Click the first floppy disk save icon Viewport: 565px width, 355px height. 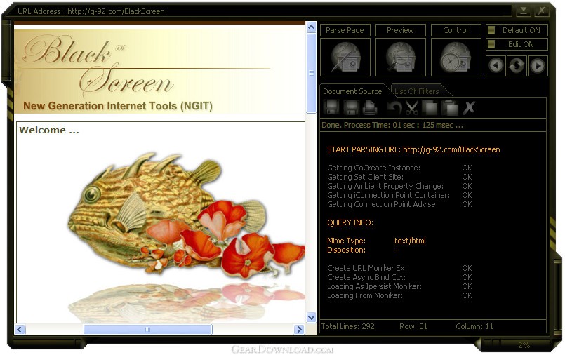tap(331, 107)
